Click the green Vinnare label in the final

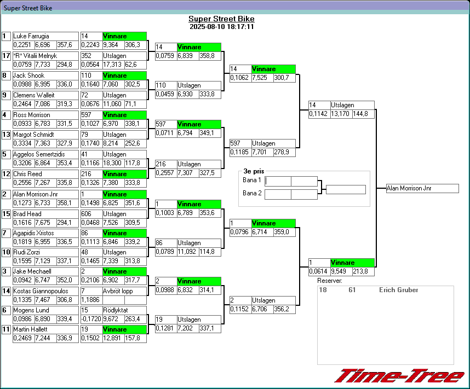[352, 263]
